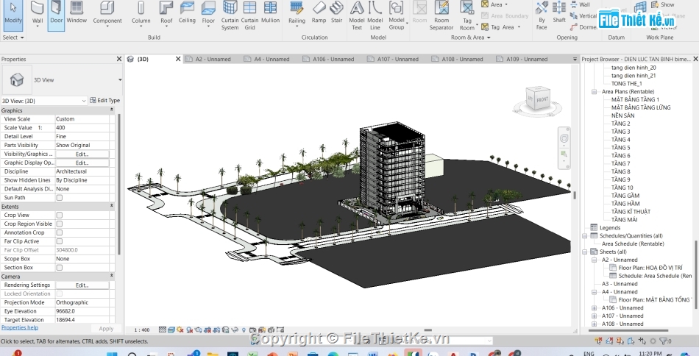Enable the Annotation Crop checkbox
699x356 pixels.
pos(60,232)
